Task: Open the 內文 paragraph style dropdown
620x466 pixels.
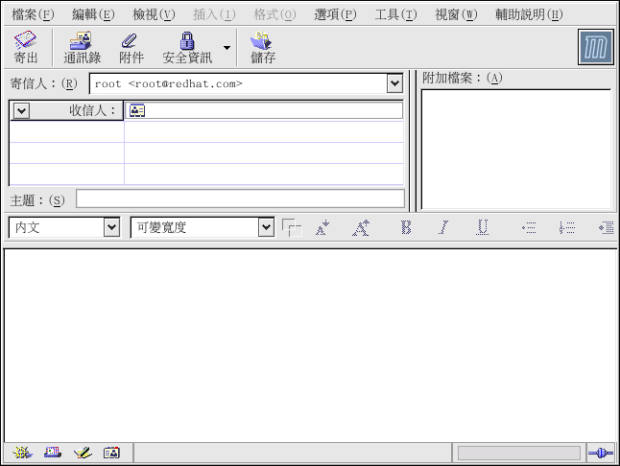Action: (111, 227)
